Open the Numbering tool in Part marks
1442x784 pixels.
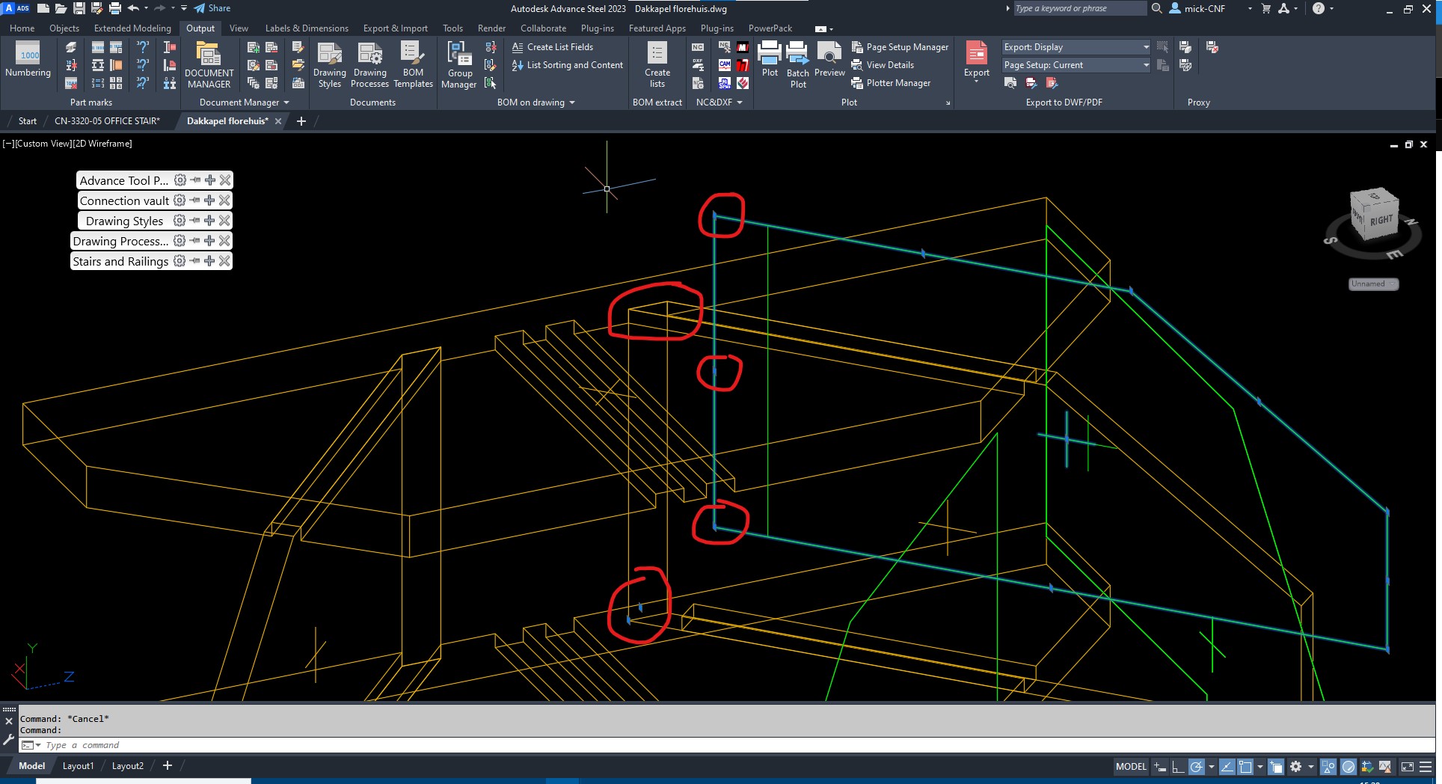coord(28,60)
